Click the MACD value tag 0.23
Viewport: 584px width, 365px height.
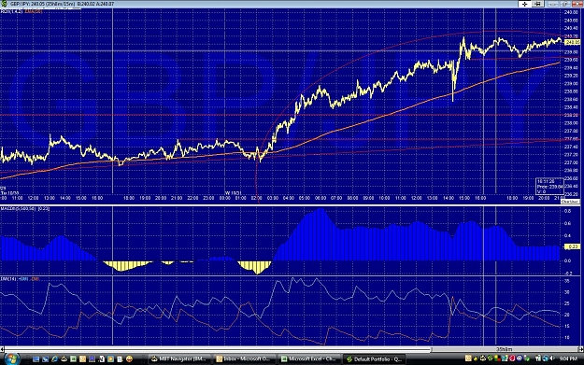point(572,246)
